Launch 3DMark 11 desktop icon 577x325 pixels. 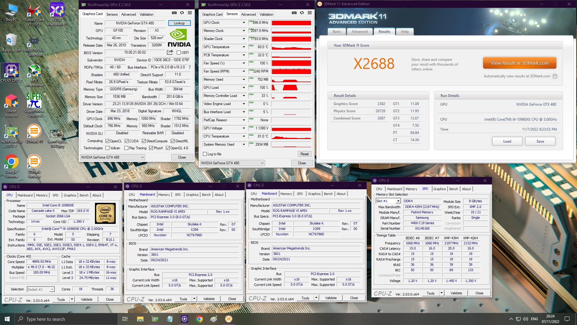pos(34,134)
